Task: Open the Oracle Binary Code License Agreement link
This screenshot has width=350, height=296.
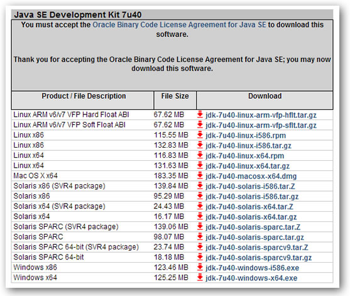Action: tap(179, 25)
